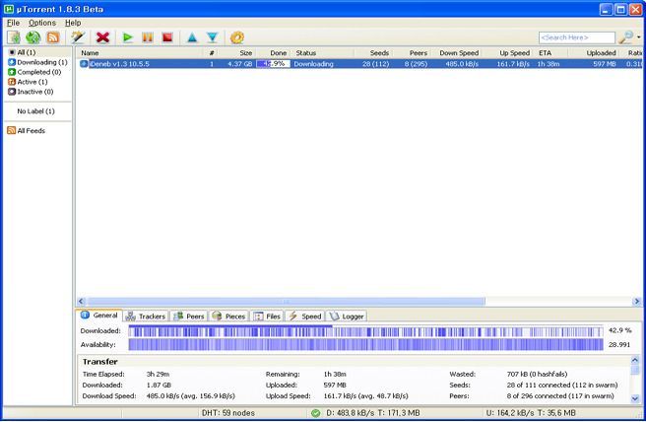
Task: Click the horizontal scrollbar thumb in torrent list
Action: 286,302
